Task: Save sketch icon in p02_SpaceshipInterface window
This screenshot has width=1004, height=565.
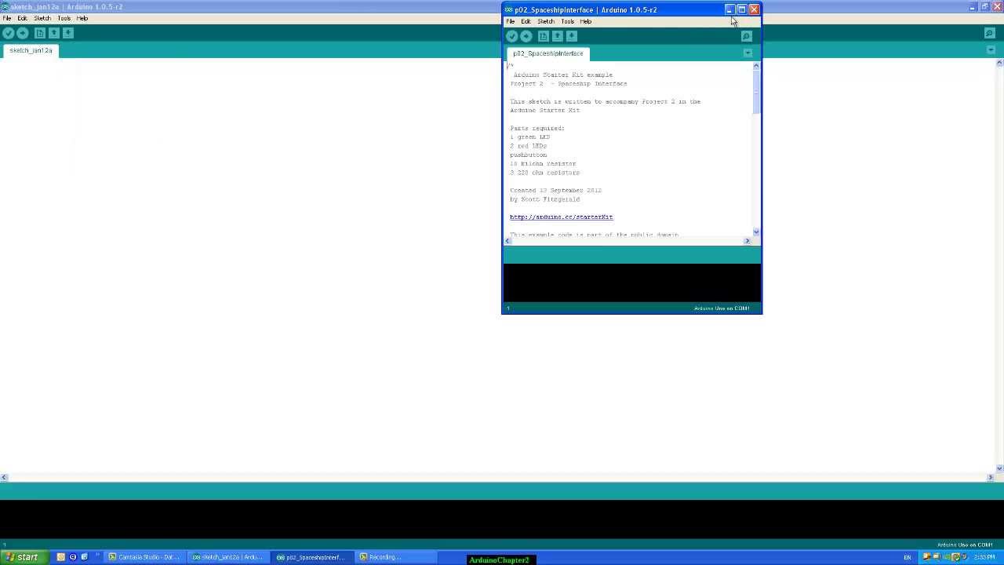Action: (572, 36)
